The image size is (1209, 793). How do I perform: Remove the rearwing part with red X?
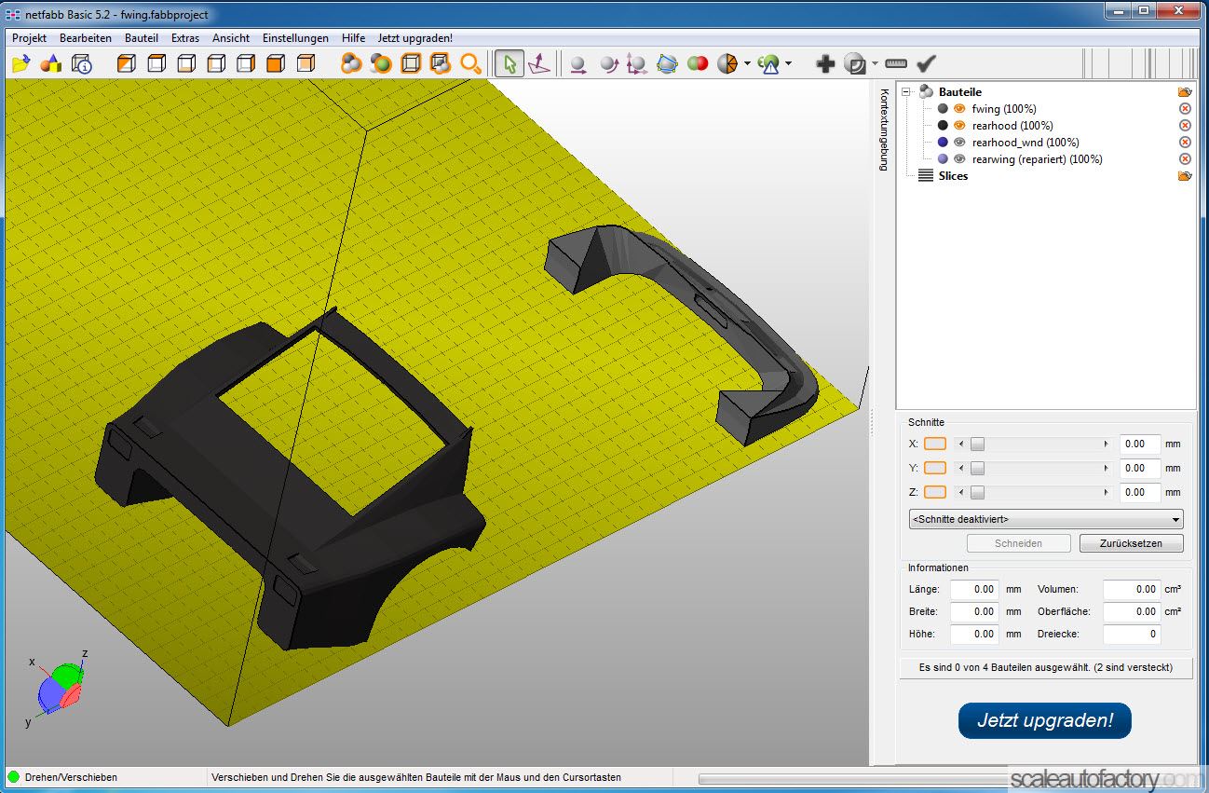click(x=1185, y=159)
